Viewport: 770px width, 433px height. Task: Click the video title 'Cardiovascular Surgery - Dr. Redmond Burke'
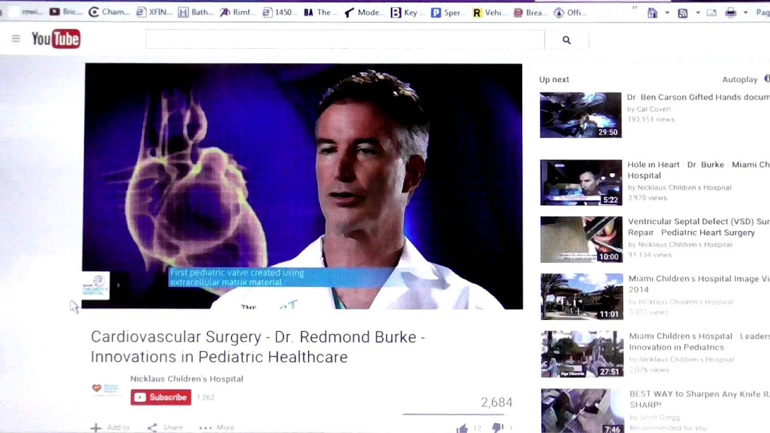258,347
